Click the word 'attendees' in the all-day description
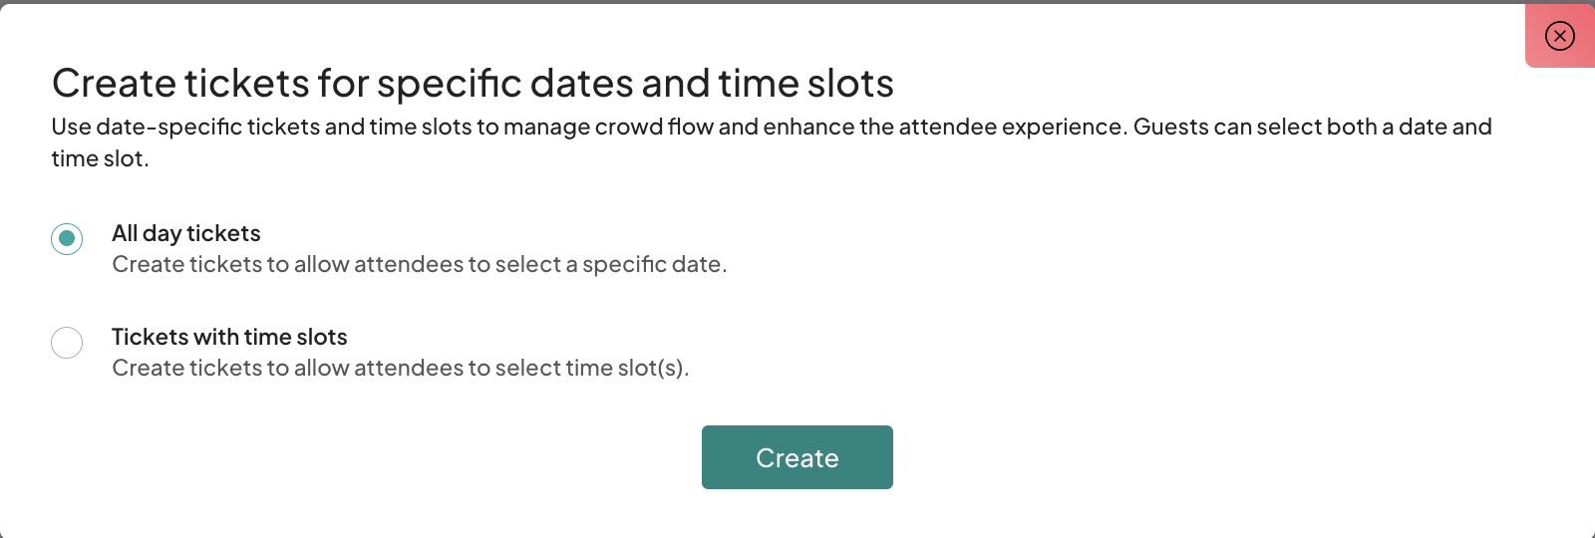The width and height of the screenshot is (1595, 538). tap(409, 264)
